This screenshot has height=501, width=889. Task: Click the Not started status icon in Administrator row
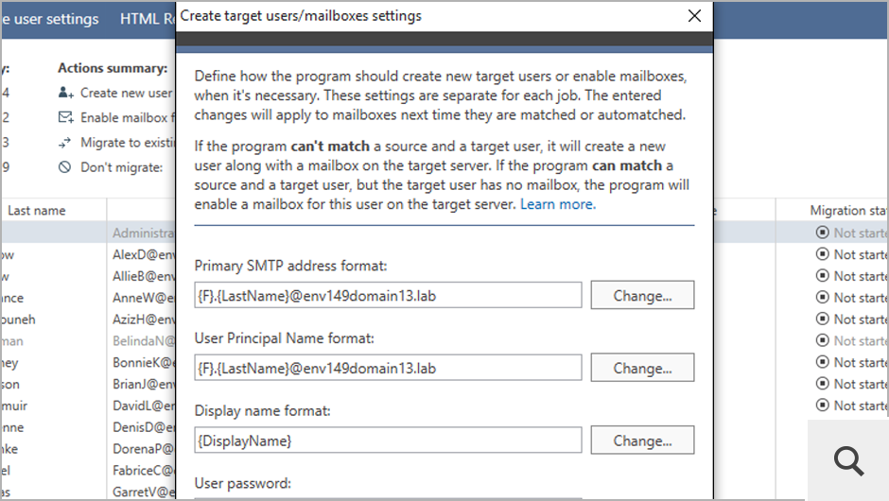(821, 233)
